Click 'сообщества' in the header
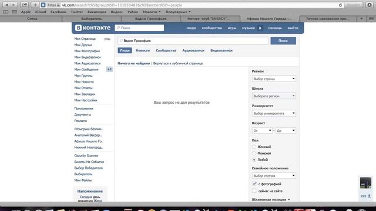The width and height of the screenshot is (376, 211). (211, 28)
